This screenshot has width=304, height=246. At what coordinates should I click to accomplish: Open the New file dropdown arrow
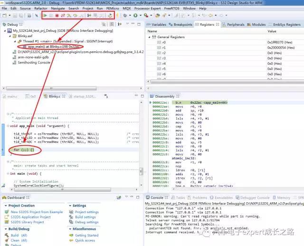tap(9, 15)
